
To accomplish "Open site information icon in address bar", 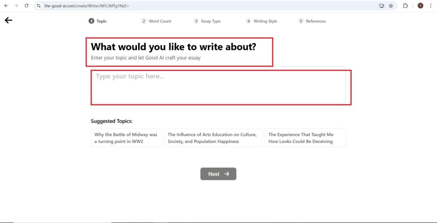I will [x=39, y=6].
